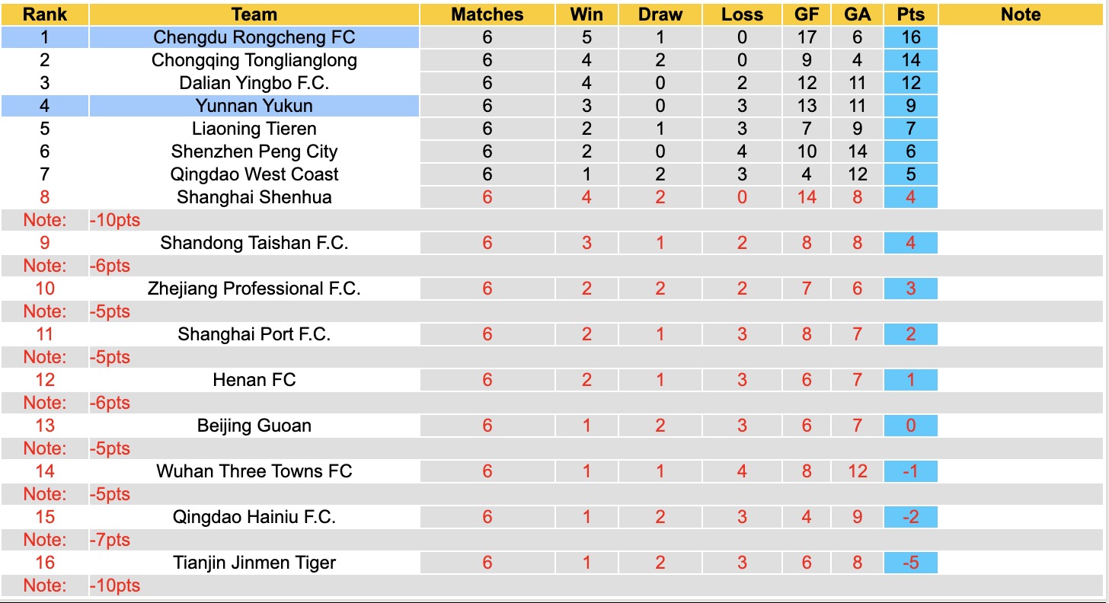Click the Tianjin Jinmen Tiger team name
Image resolution: width=1109 pixels, height=603 pixels.
254,563
